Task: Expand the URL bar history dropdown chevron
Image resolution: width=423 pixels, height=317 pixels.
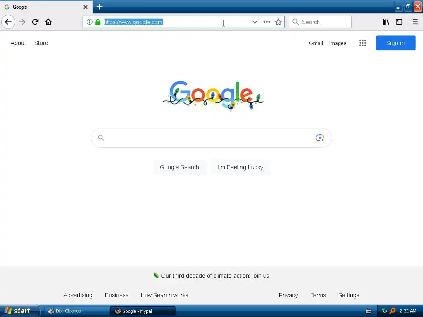Action: [x=254, y=22]
